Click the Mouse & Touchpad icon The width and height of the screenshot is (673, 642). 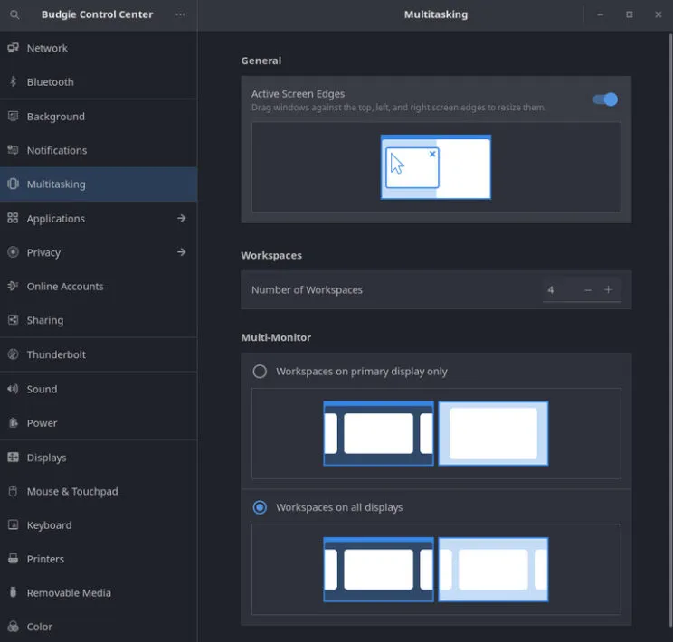tap(13, 491)
